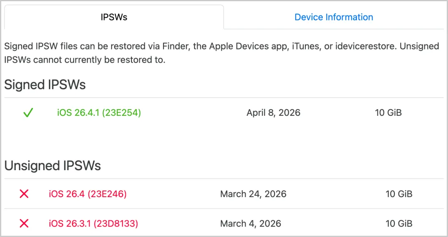Click the Signed IPSWs heading
This screenshot has height=237, width=448.
click(45, 85)
